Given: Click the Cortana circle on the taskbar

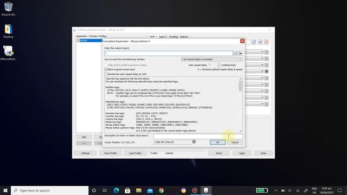Looking at the screenshot, I should click(94, 190).
